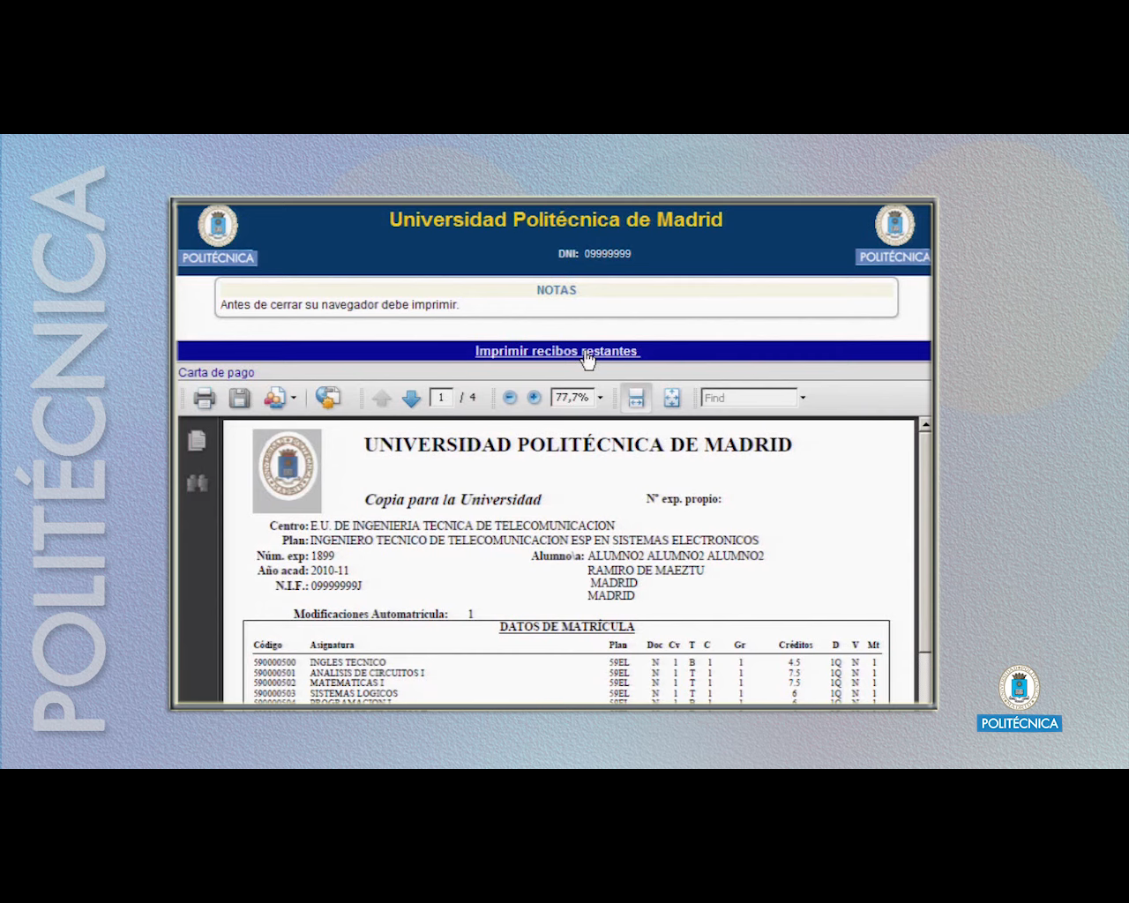This screenshot has height=903, width=1129.
Task: Click the right Politécnica logo in the header
Action: 893,235
